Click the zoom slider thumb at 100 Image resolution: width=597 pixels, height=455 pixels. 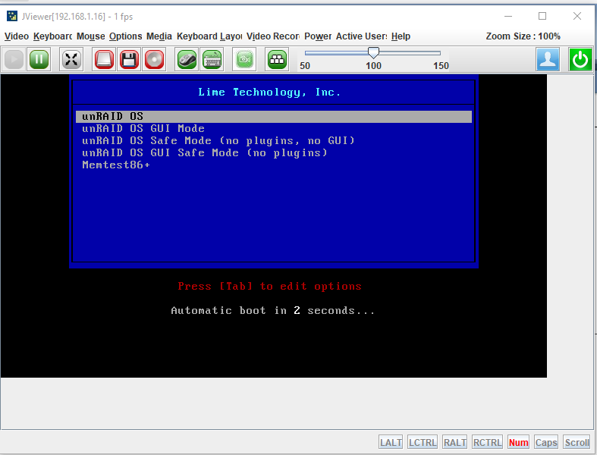coord(373,52)
